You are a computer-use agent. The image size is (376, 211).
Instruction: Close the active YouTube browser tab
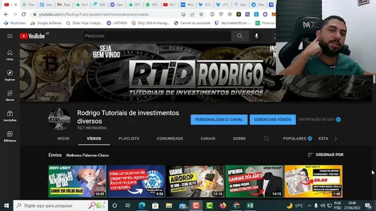pos(16,5)
